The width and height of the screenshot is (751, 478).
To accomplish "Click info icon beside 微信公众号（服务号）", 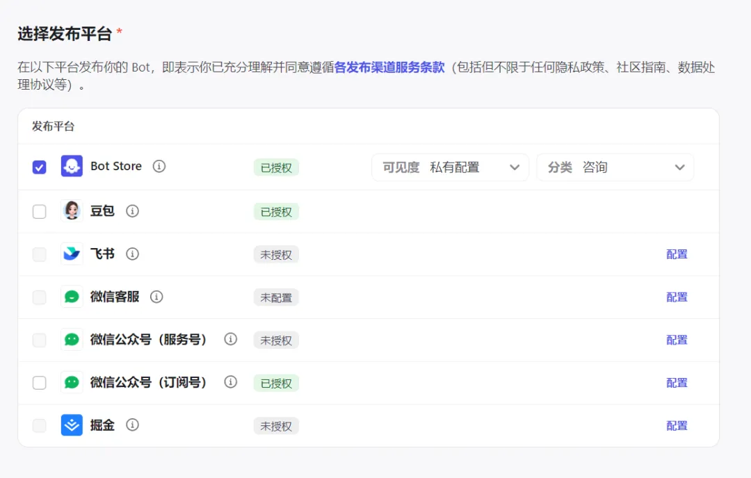I will (231, 340).
